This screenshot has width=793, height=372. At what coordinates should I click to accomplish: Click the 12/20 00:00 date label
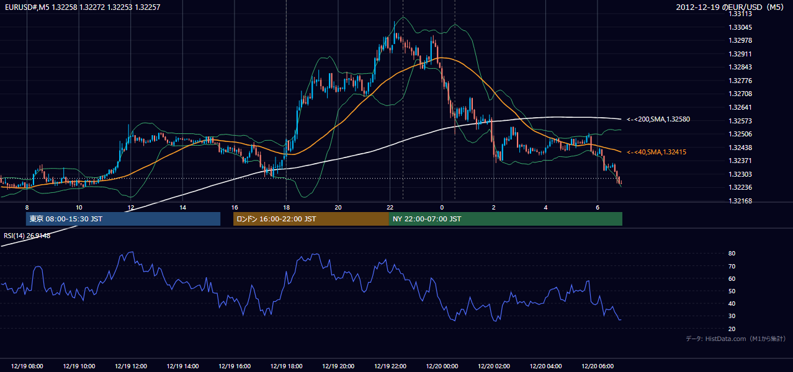(x=442, y=366)
